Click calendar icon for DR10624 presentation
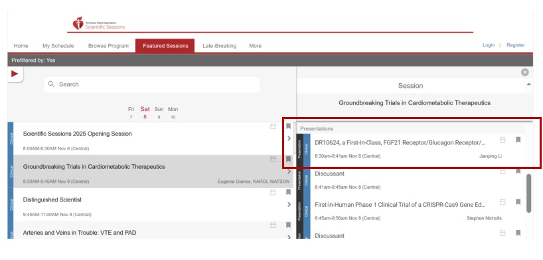543x260 pixels. click(x=503, y=140)
